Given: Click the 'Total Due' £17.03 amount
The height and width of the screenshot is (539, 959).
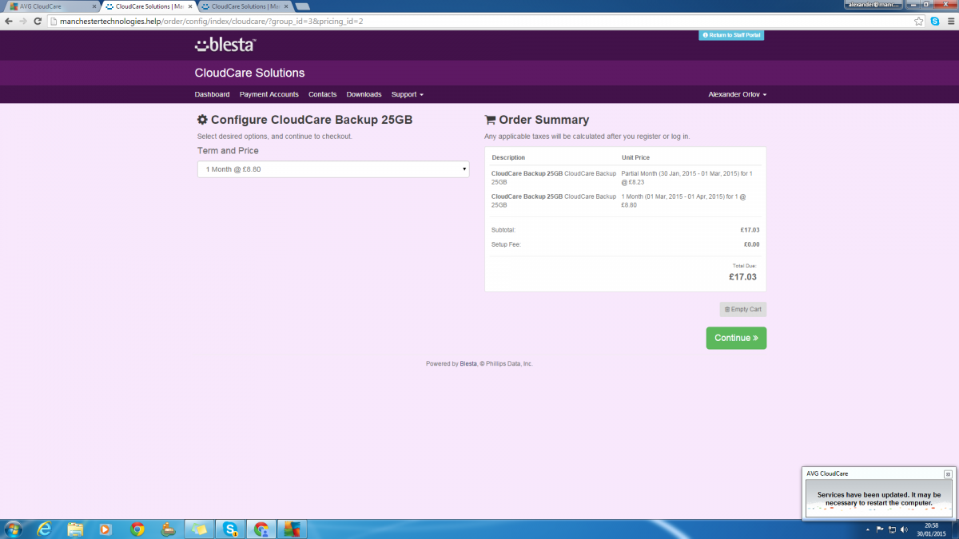Looking at the screenshot, I should pos(742,277).
